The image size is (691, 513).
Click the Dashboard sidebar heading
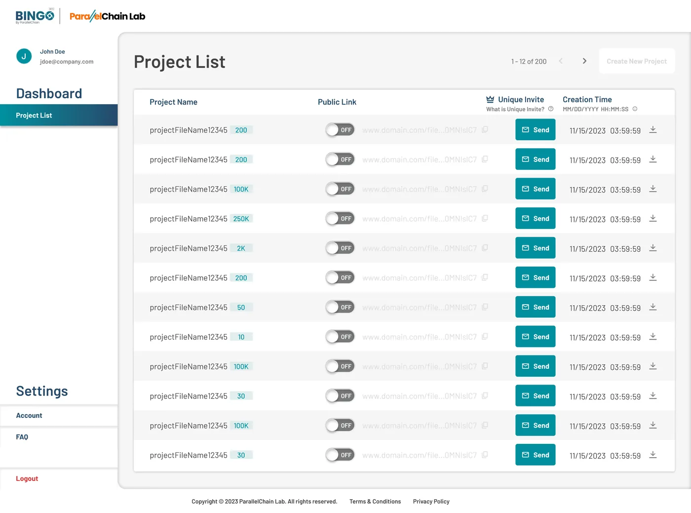(49, 93)
